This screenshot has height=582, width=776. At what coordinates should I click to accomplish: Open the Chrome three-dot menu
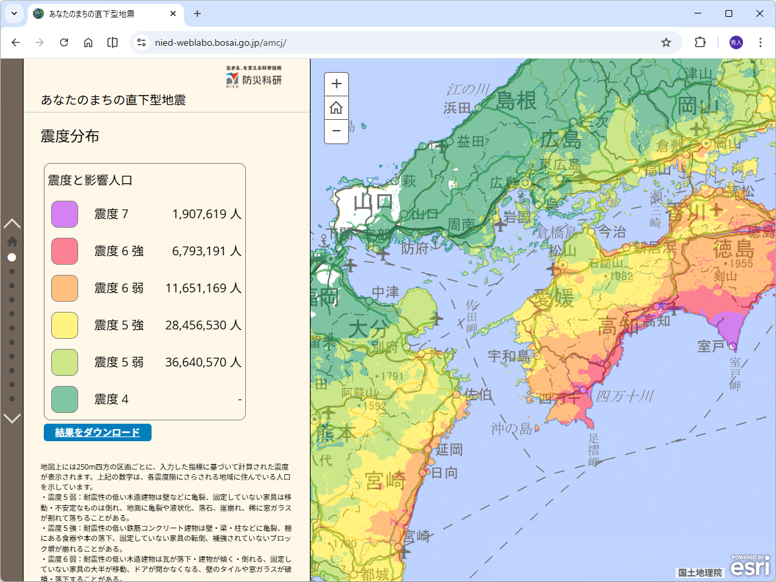[x=762, y=42]
